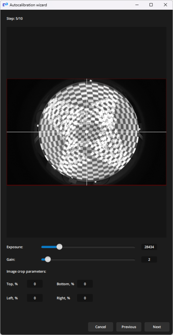Select the Exposure value field 28434
173x335 pixels.
149,247
